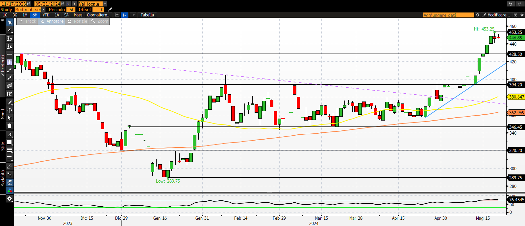Open the edit notes icon near gear

point(516,15)
